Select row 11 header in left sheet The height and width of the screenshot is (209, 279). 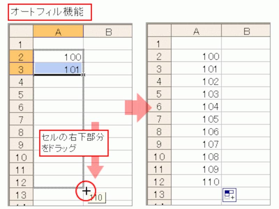21,169
